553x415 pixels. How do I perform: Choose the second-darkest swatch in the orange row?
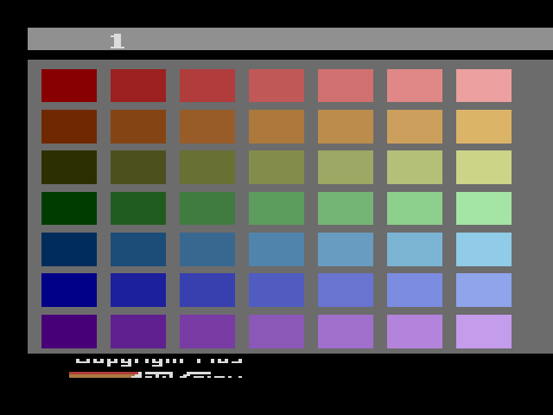tap(138, 127)
